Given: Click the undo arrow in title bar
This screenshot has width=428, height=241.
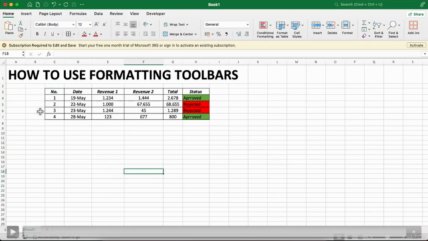Looking at the screenshot, I should pos(53,5).
